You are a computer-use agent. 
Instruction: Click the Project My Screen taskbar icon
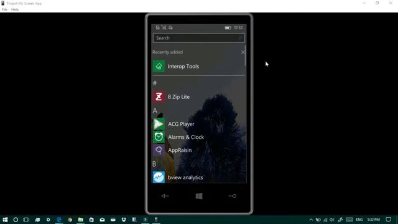point(156,220)
